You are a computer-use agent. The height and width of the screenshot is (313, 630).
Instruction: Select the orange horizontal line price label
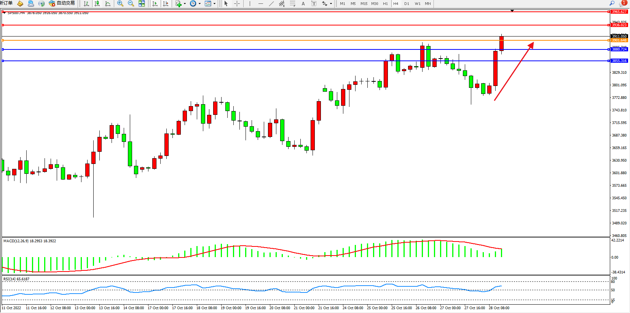pyautogui.click(x=619, y=40)
